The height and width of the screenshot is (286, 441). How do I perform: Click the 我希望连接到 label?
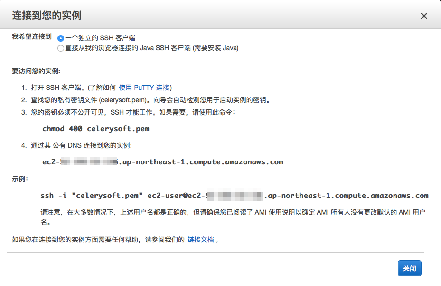coord(32,36)
